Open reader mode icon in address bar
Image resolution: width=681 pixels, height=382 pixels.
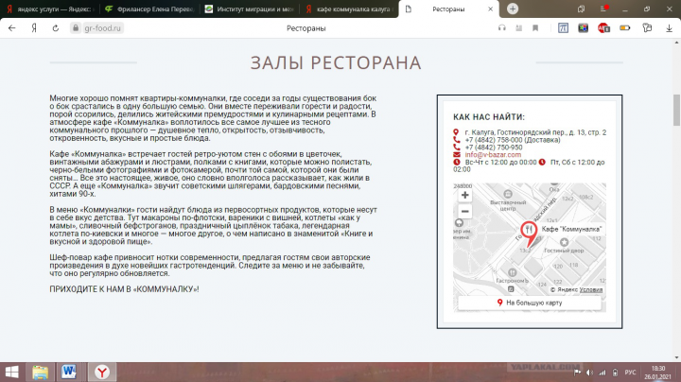point(518,28)
